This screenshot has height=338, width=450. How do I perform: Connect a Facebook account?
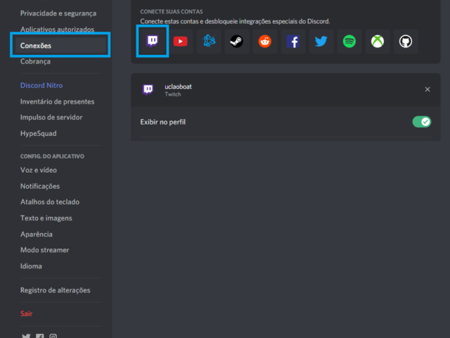click(x=293, y=41)
